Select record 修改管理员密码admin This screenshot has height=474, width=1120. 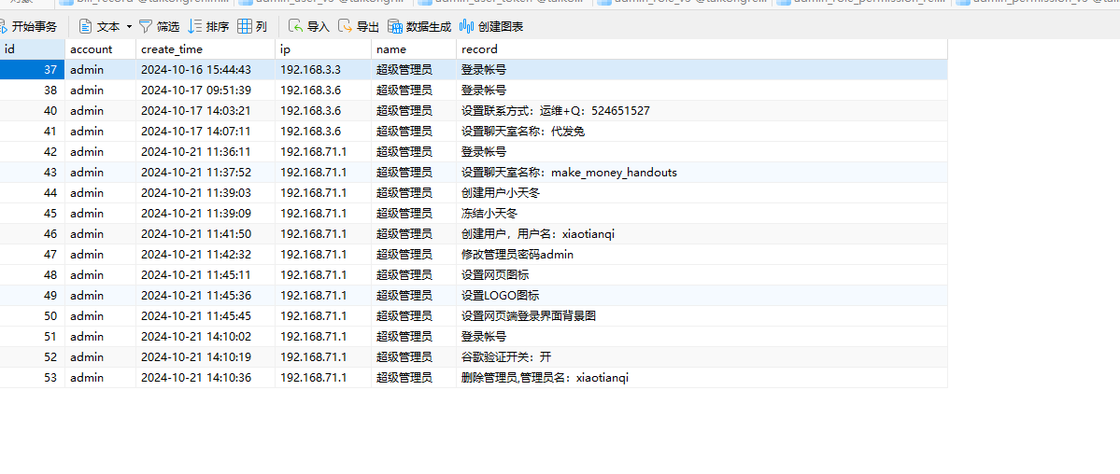(702, 254)
